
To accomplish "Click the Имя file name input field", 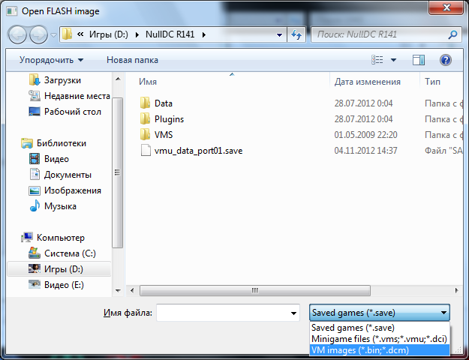I will tap(229, 313).
